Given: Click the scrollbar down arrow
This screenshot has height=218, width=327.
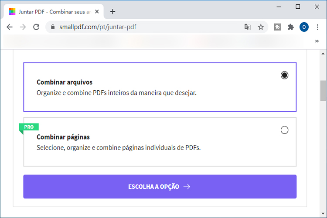Looking at the screenshot, I should pos(323,213).
